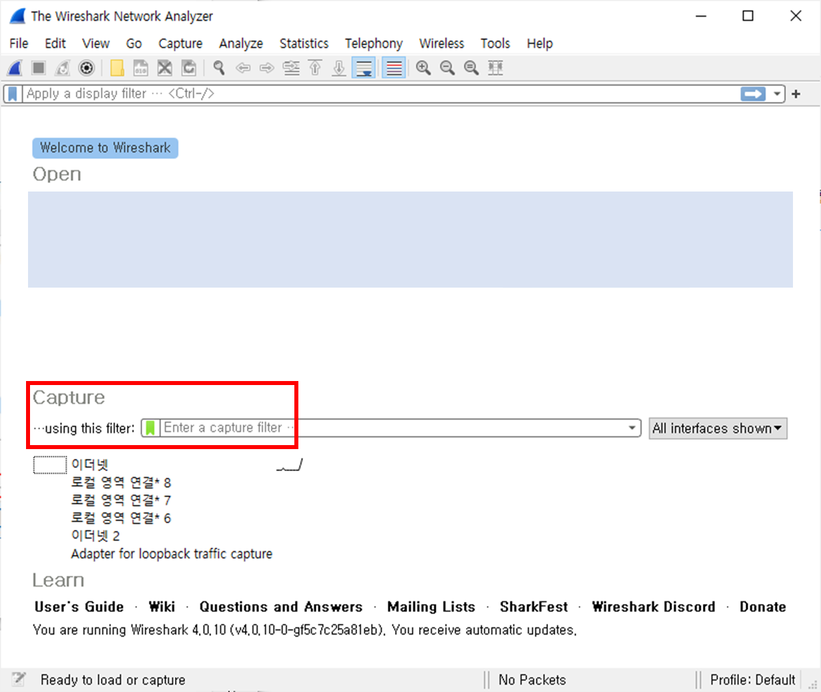Open the Help menu

tap(539, 43)
